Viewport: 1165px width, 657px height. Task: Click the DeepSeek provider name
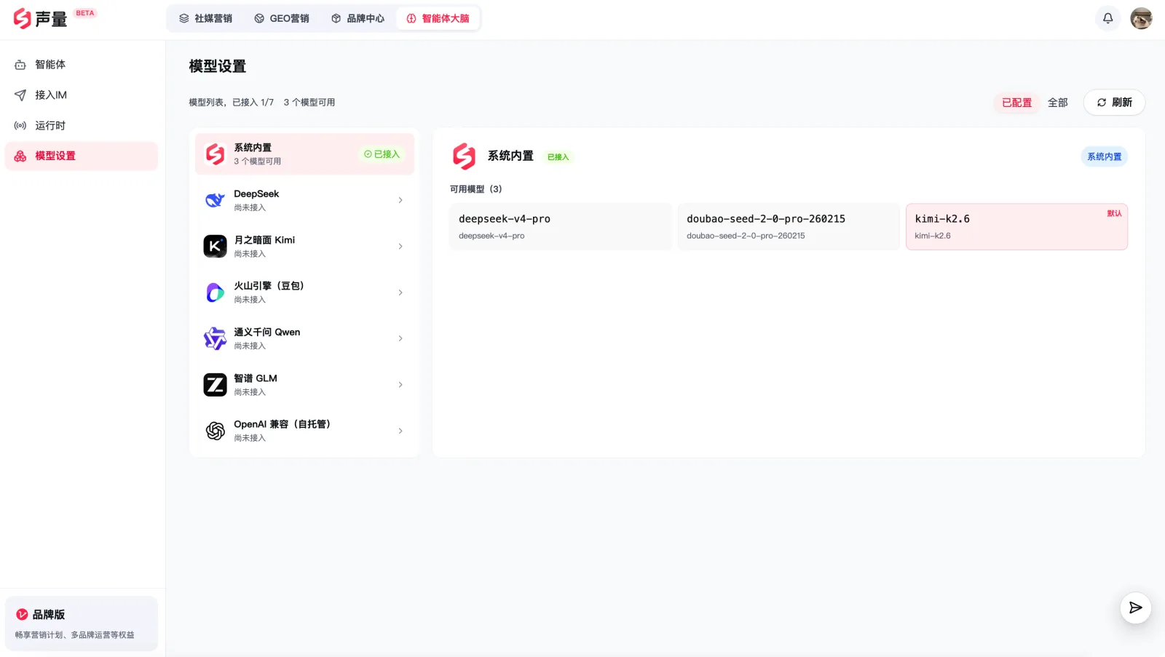[256, 194]
